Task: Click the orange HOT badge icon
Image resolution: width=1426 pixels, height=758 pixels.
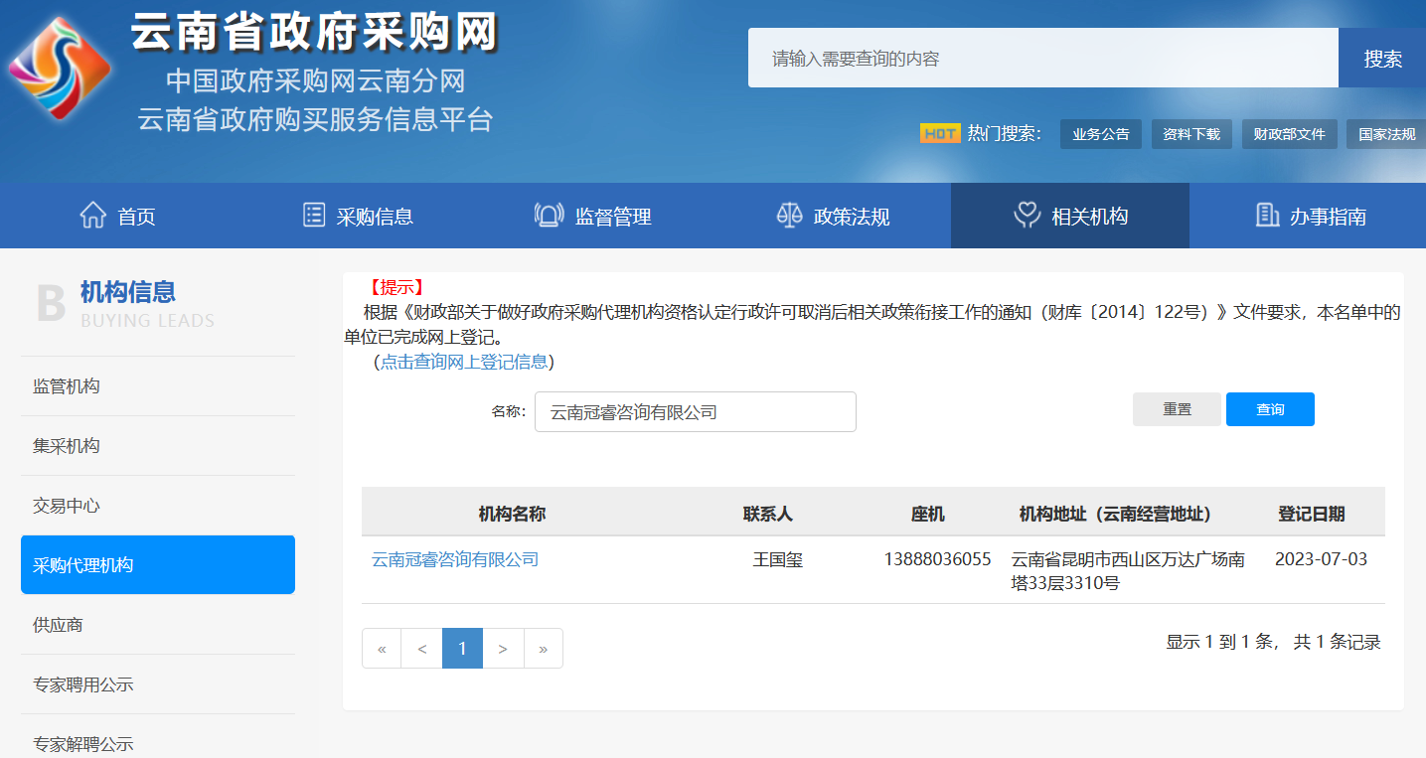Action: tap(940, 133)
